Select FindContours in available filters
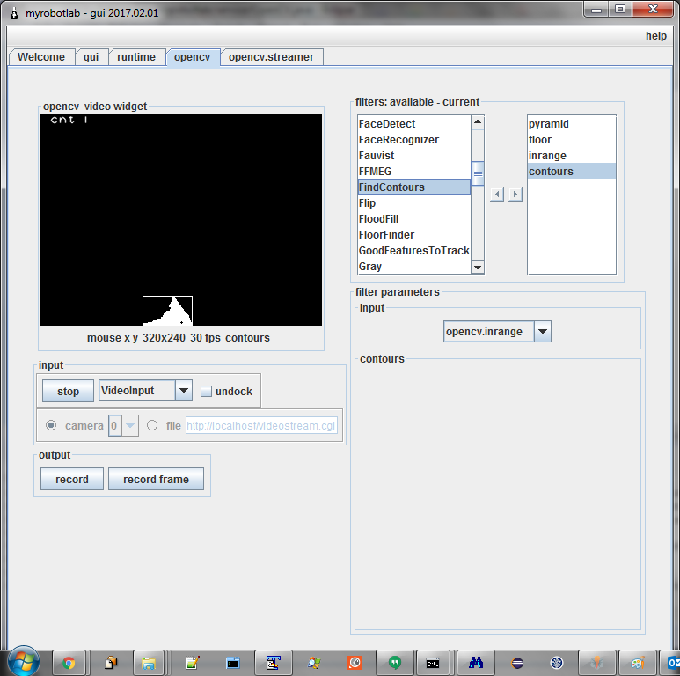Screen dimensions: 680x676 (x=414, y=187)
